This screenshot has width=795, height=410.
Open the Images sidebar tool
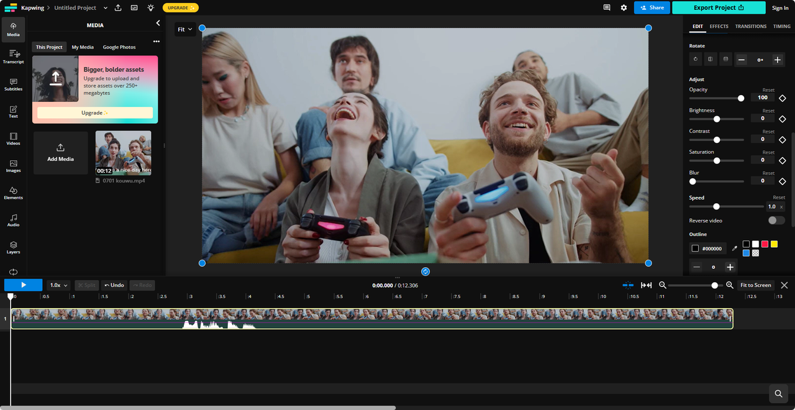click(x=13, y=166)
